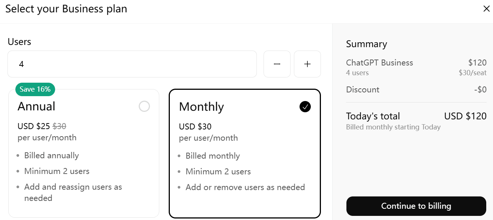Click Add or remove users as needed
Image resolution: width=493 pixels, height=220 pixels.
pos(245,187)
